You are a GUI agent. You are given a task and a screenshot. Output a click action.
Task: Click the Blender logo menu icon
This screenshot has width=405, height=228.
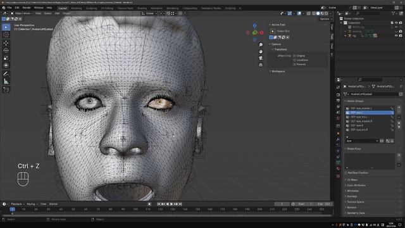point(4,8)
